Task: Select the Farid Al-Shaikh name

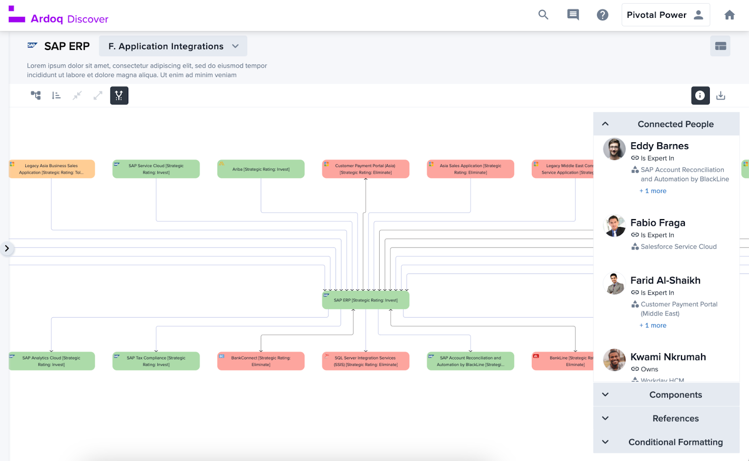Action: pyautogui.click(x=665, y=280)
